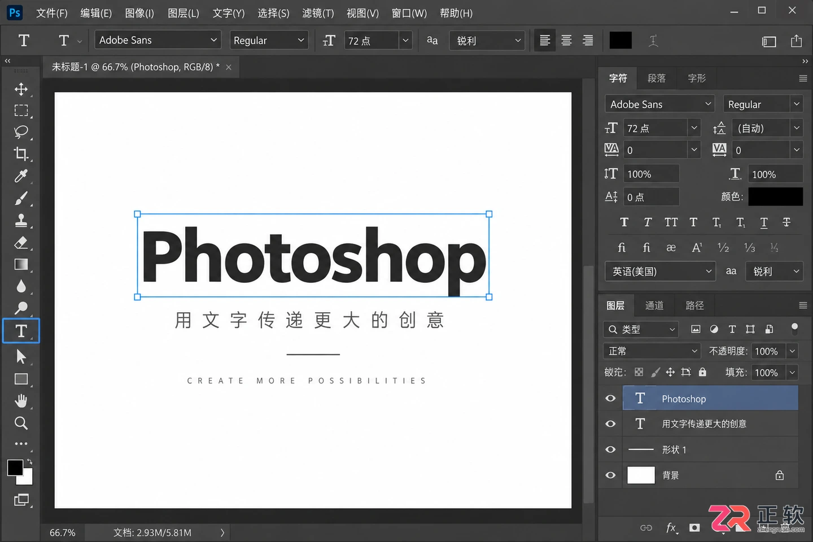Open the 颜色 swatch in character panel
The width and height of the screenshot is (813, 542).
tap(776, 196)
